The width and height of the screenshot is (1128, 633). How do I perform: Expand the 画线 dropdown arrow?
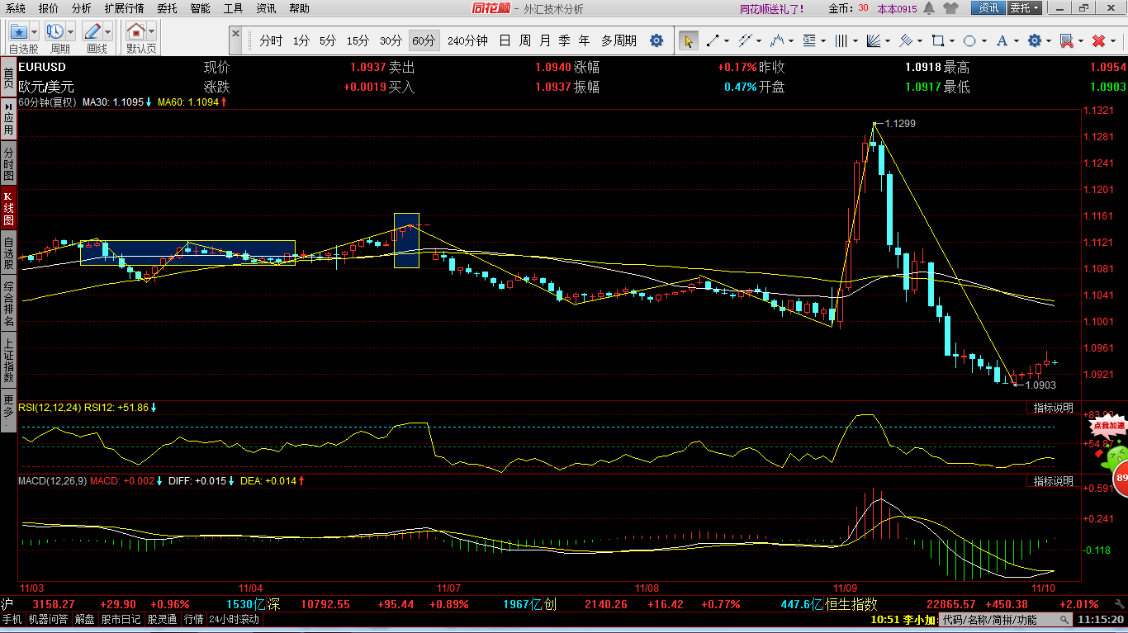click(x=108, y=32)
